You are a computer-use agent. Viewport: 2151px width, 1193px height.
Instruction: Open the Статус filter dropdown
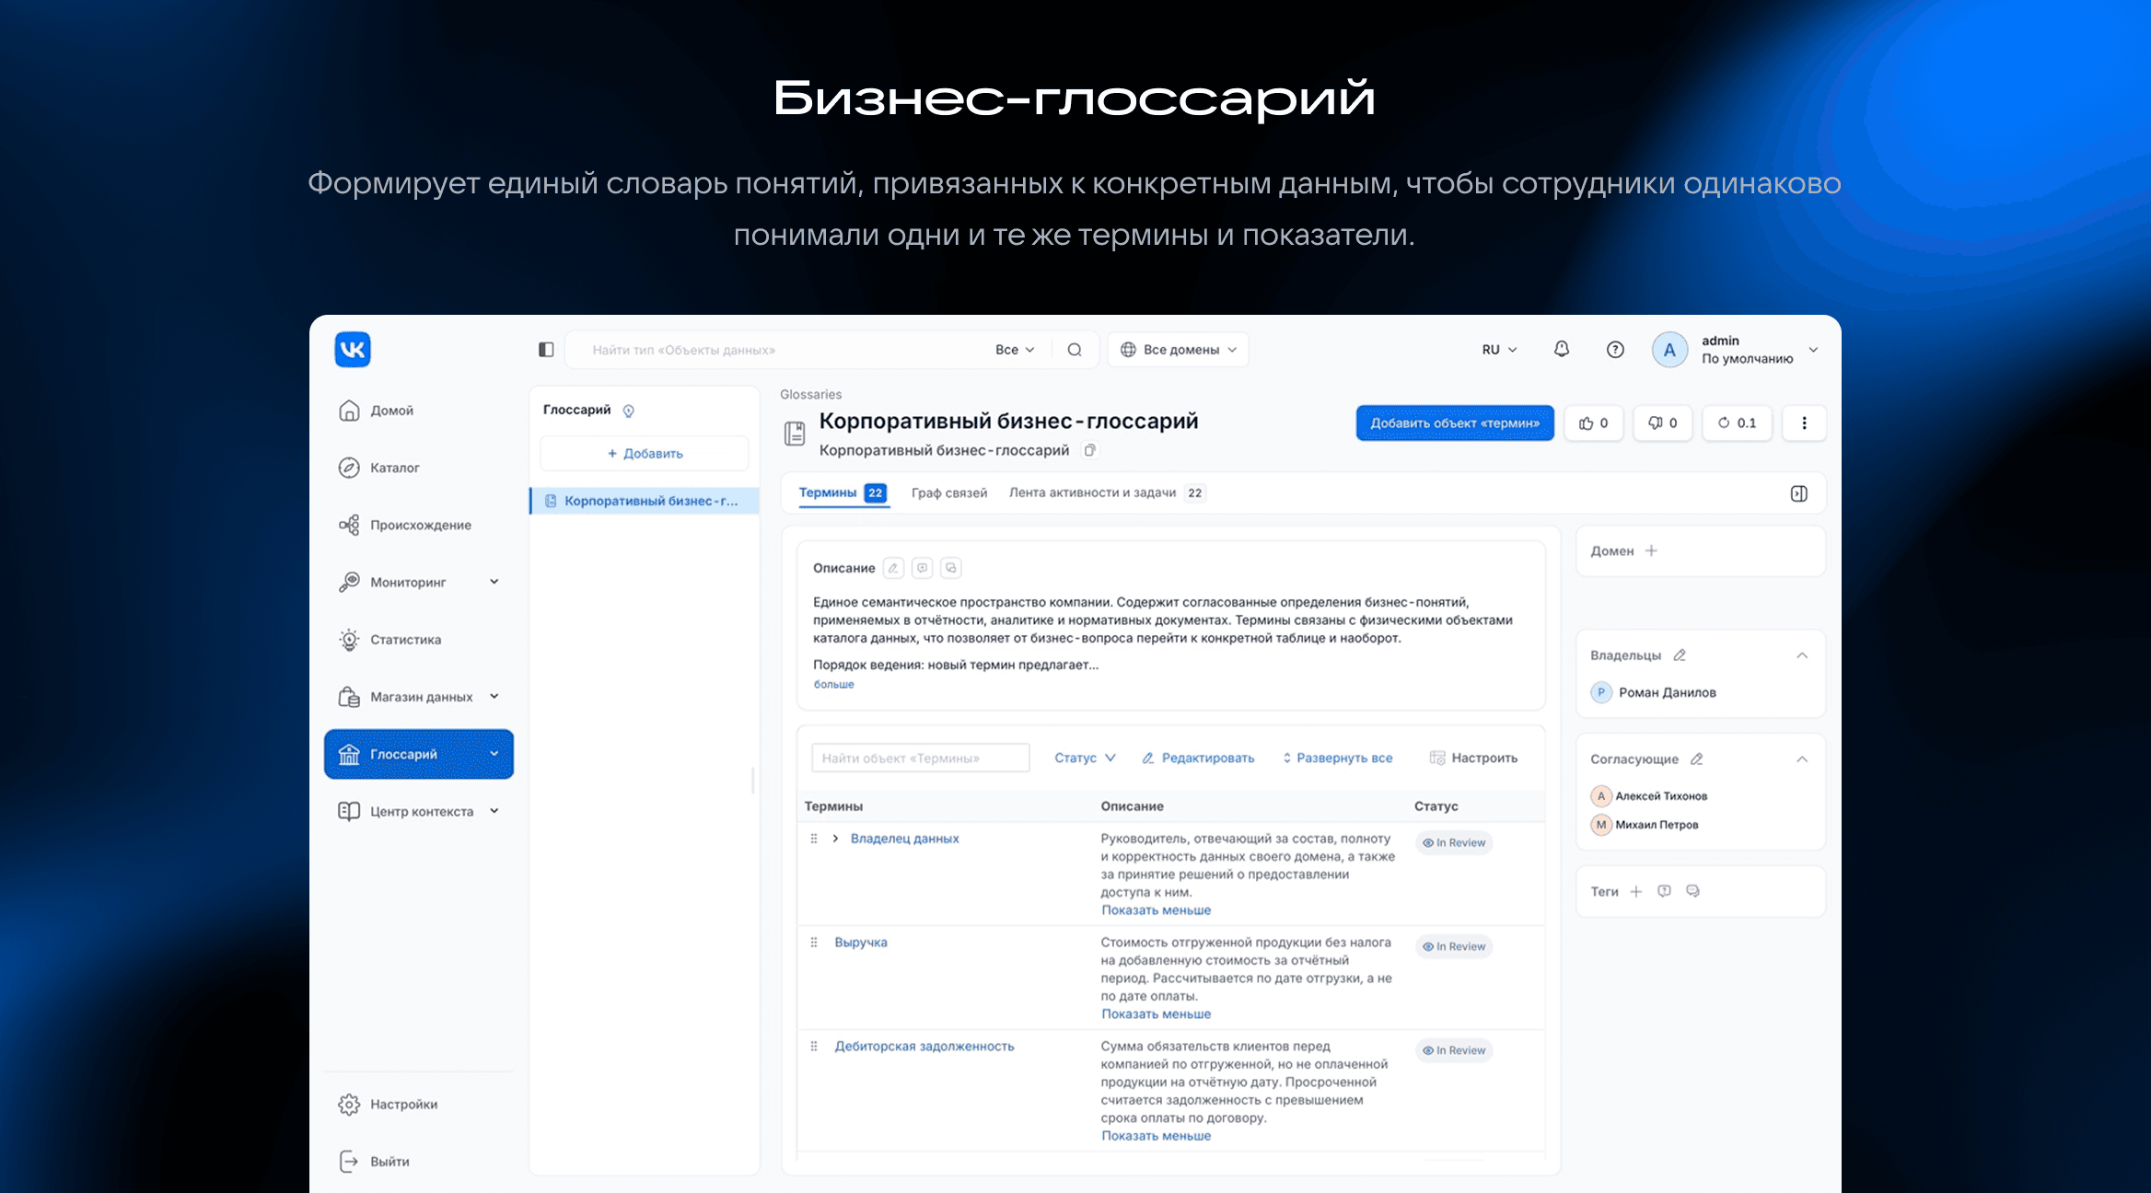1085,759
